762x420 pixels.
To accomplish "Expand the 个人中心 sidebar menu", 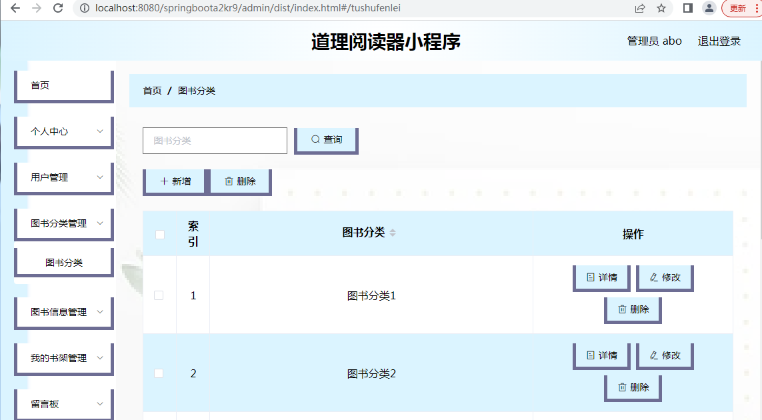I will (x=64, y=131).
